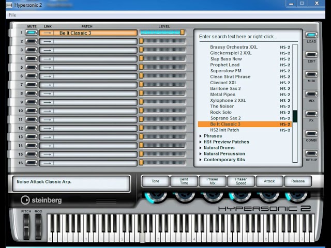Screen dimensions: 331x248
Task: Toggle mute on channel 1
Action: coord(31,33)
